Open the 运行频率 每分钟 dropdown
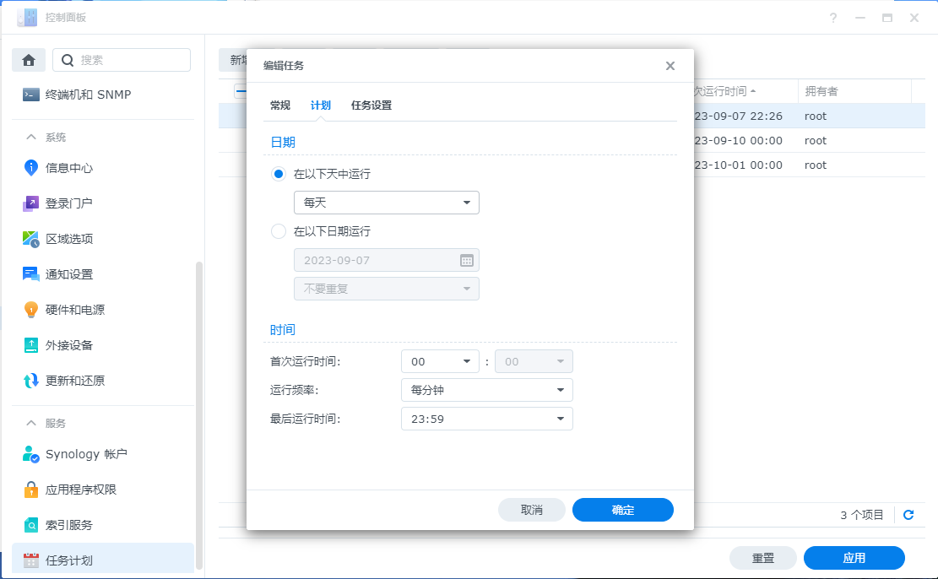Image resolution: width=938 pixels, height=579 pixels. 486,390
